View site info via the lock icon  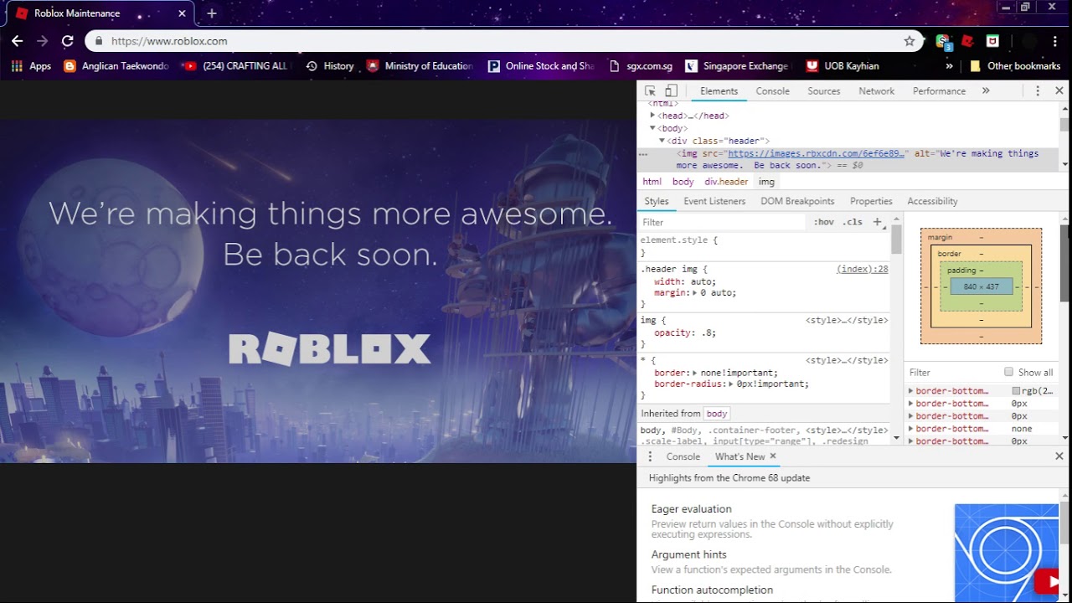pos(99,40)
